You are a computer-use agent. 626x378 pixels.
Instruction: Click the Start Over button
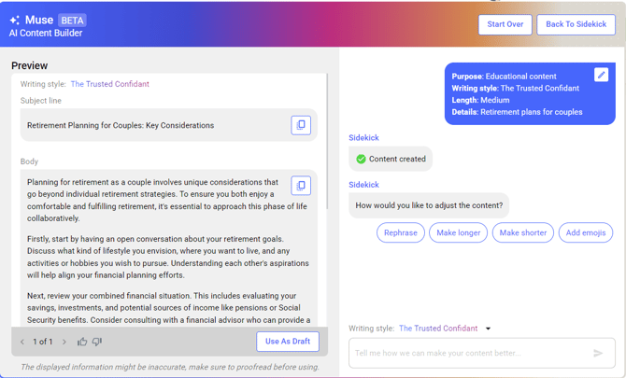click(x=505, y=24)
